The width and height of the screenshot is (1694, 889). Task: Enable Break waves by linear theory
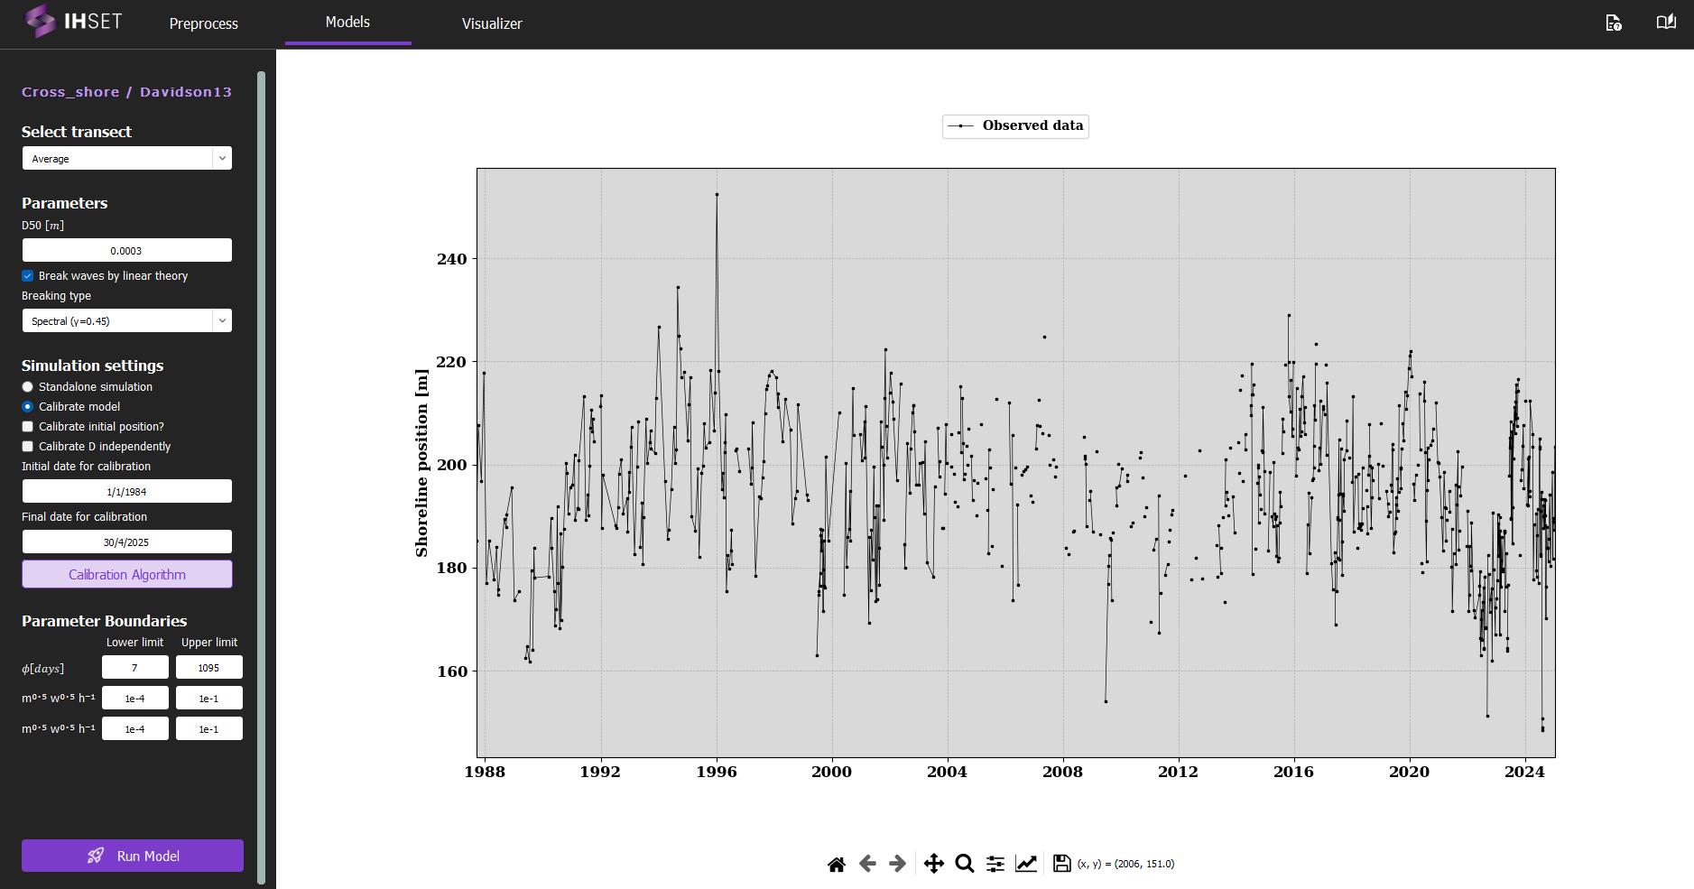tap(27, 275)
